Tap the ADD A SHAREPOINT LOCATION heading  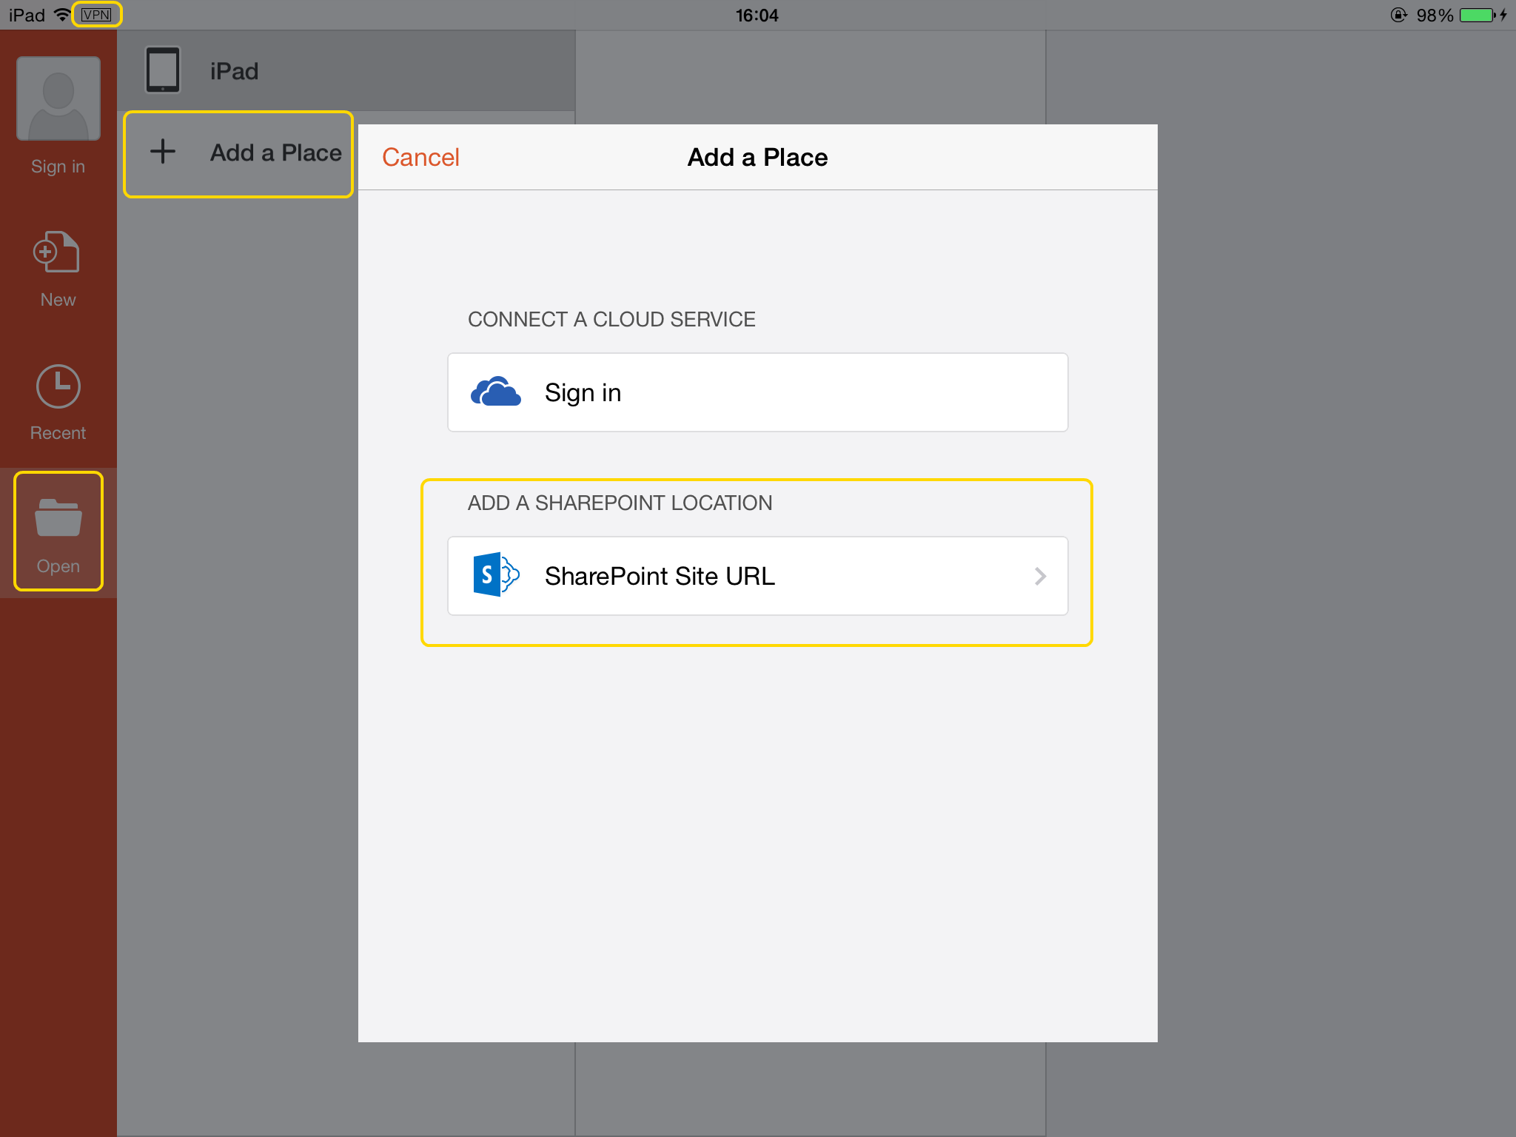tap(620, 503)
